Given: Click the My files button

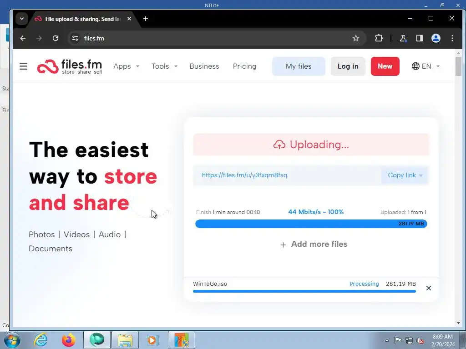Looking at the screenshot, I should pyautogui.click(x=299, y=66).
